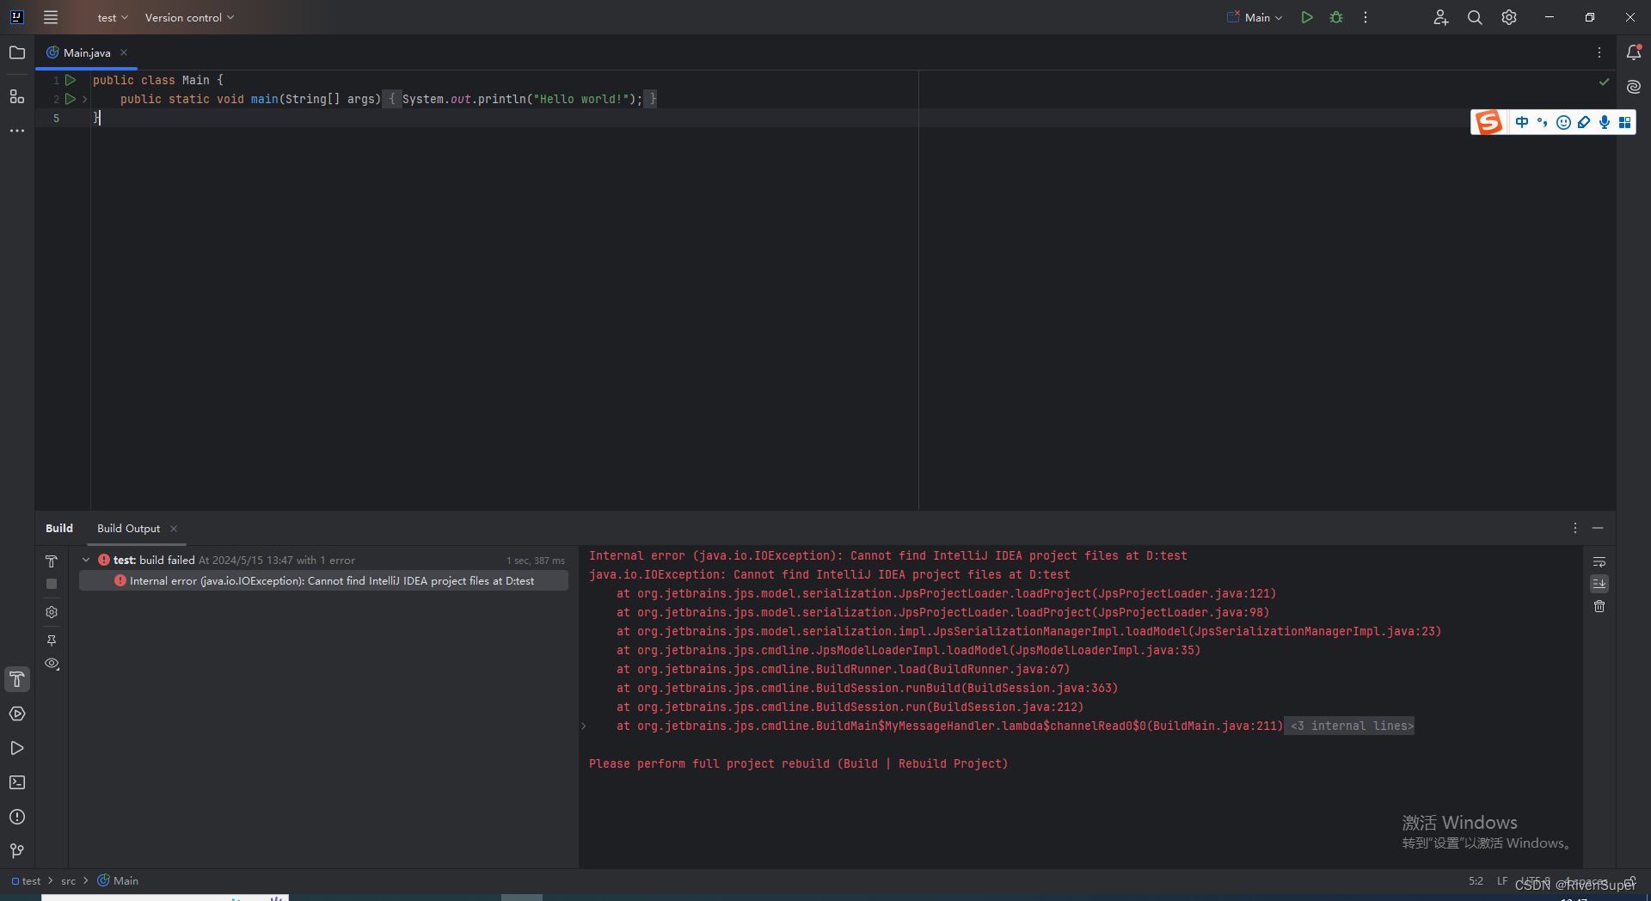Open more run actions menu in top toolbar

click(x=1366, y=17)
